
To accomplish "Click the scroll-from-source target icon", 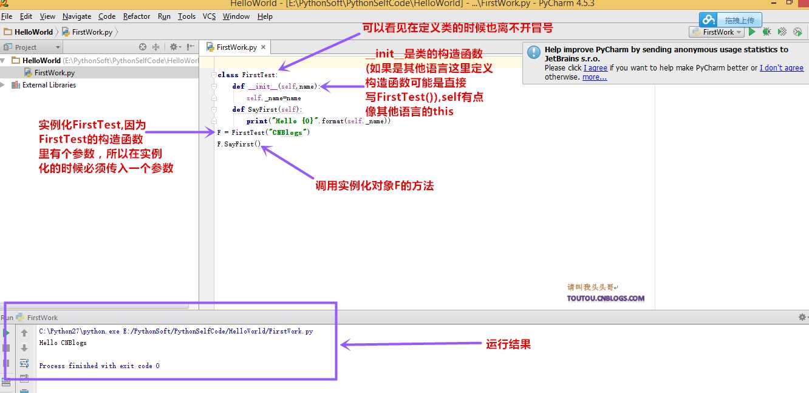I will tap(143, 47).
